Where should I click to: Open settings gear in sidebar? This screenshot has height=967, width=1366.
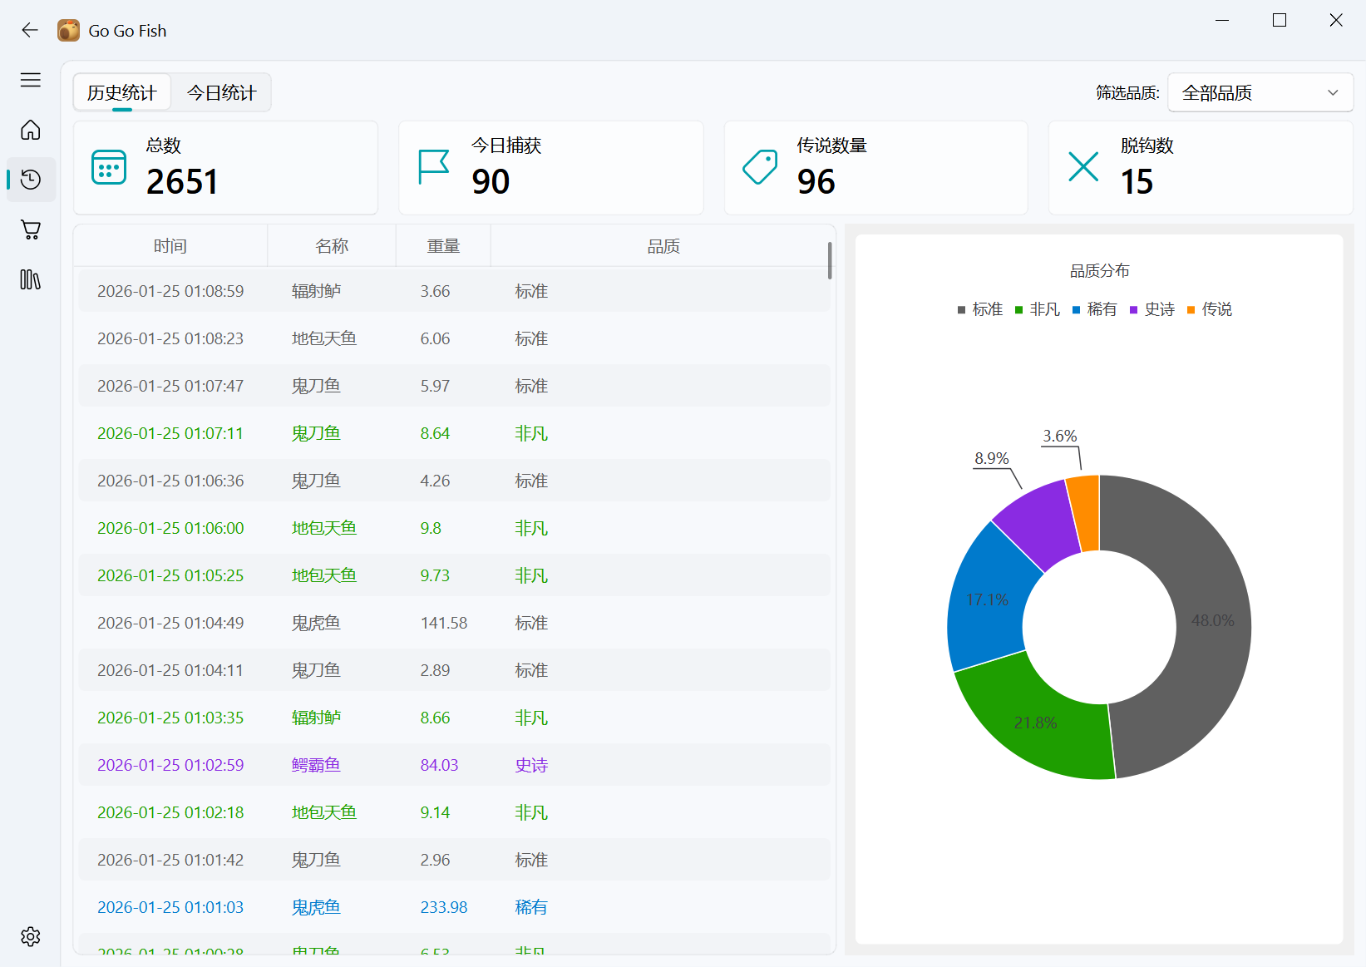31,936
